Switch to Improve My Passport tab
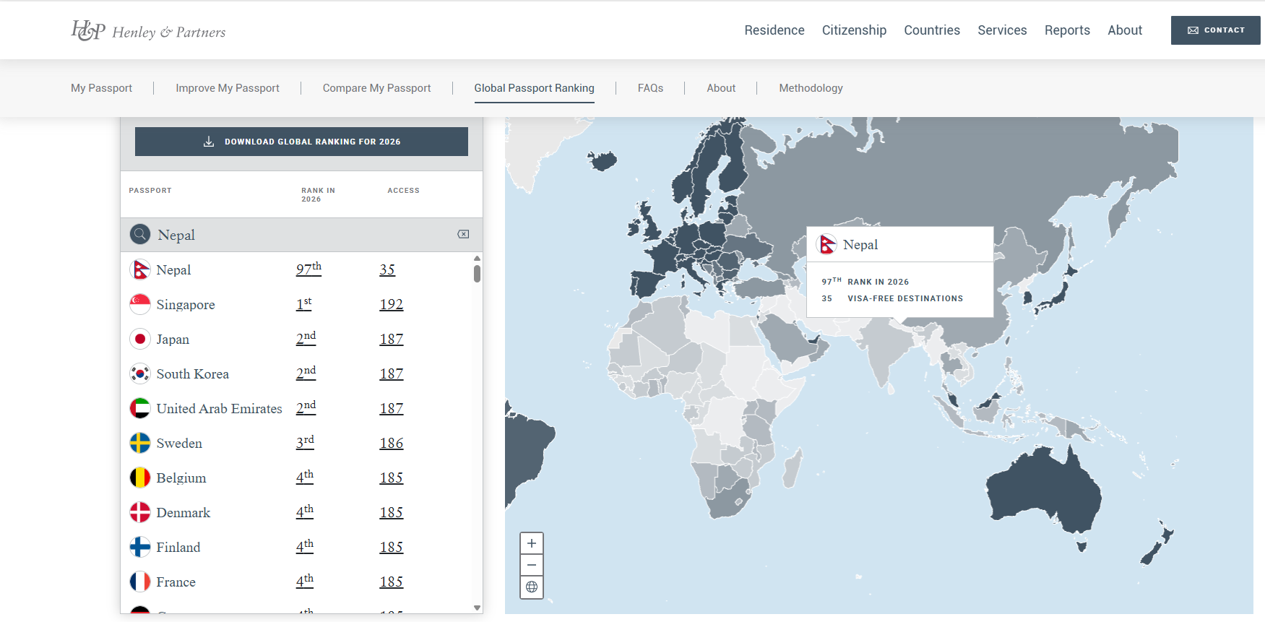1265x622 pixels. click(x=228, y=88)
